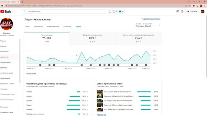The image size is (207, 116).
Task: Click the 'Март (данные неполные)' row
Action: pos(57,114)
